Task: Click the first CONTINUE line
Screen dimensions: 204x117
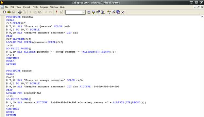Action: coord(12,58)
